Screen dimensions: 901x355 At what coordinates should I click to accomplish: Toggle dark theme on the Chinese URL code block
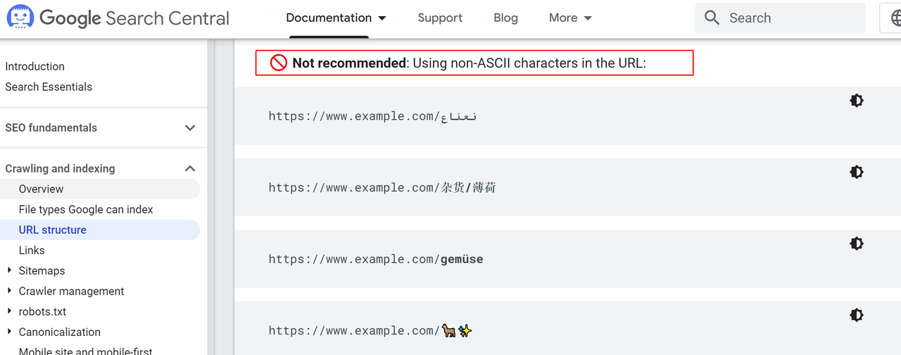(x=856, y=172)
